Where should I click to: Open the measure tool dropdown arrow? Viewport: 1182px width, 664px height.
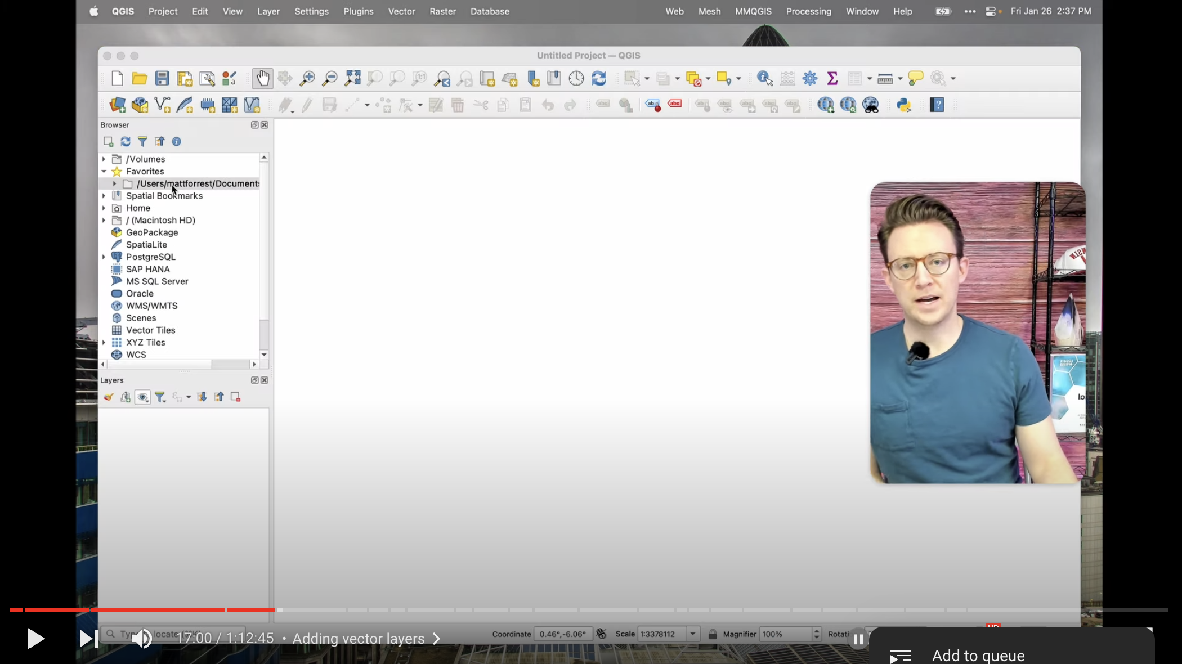pyautogui.click(x=900, y=79)
